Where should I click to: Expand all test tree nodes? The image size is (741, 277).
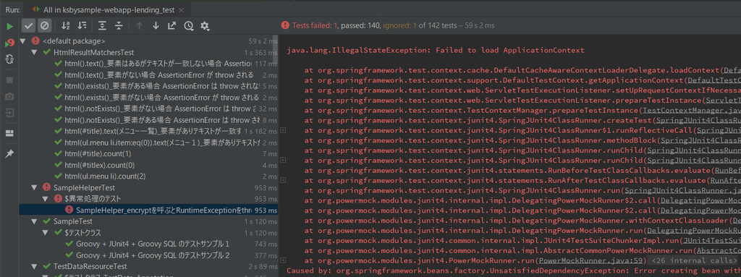click(102, 26)
